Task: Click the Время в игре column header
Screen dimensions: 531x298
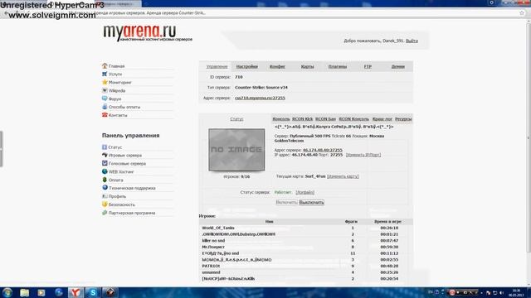Action: [x=387, y=222]
